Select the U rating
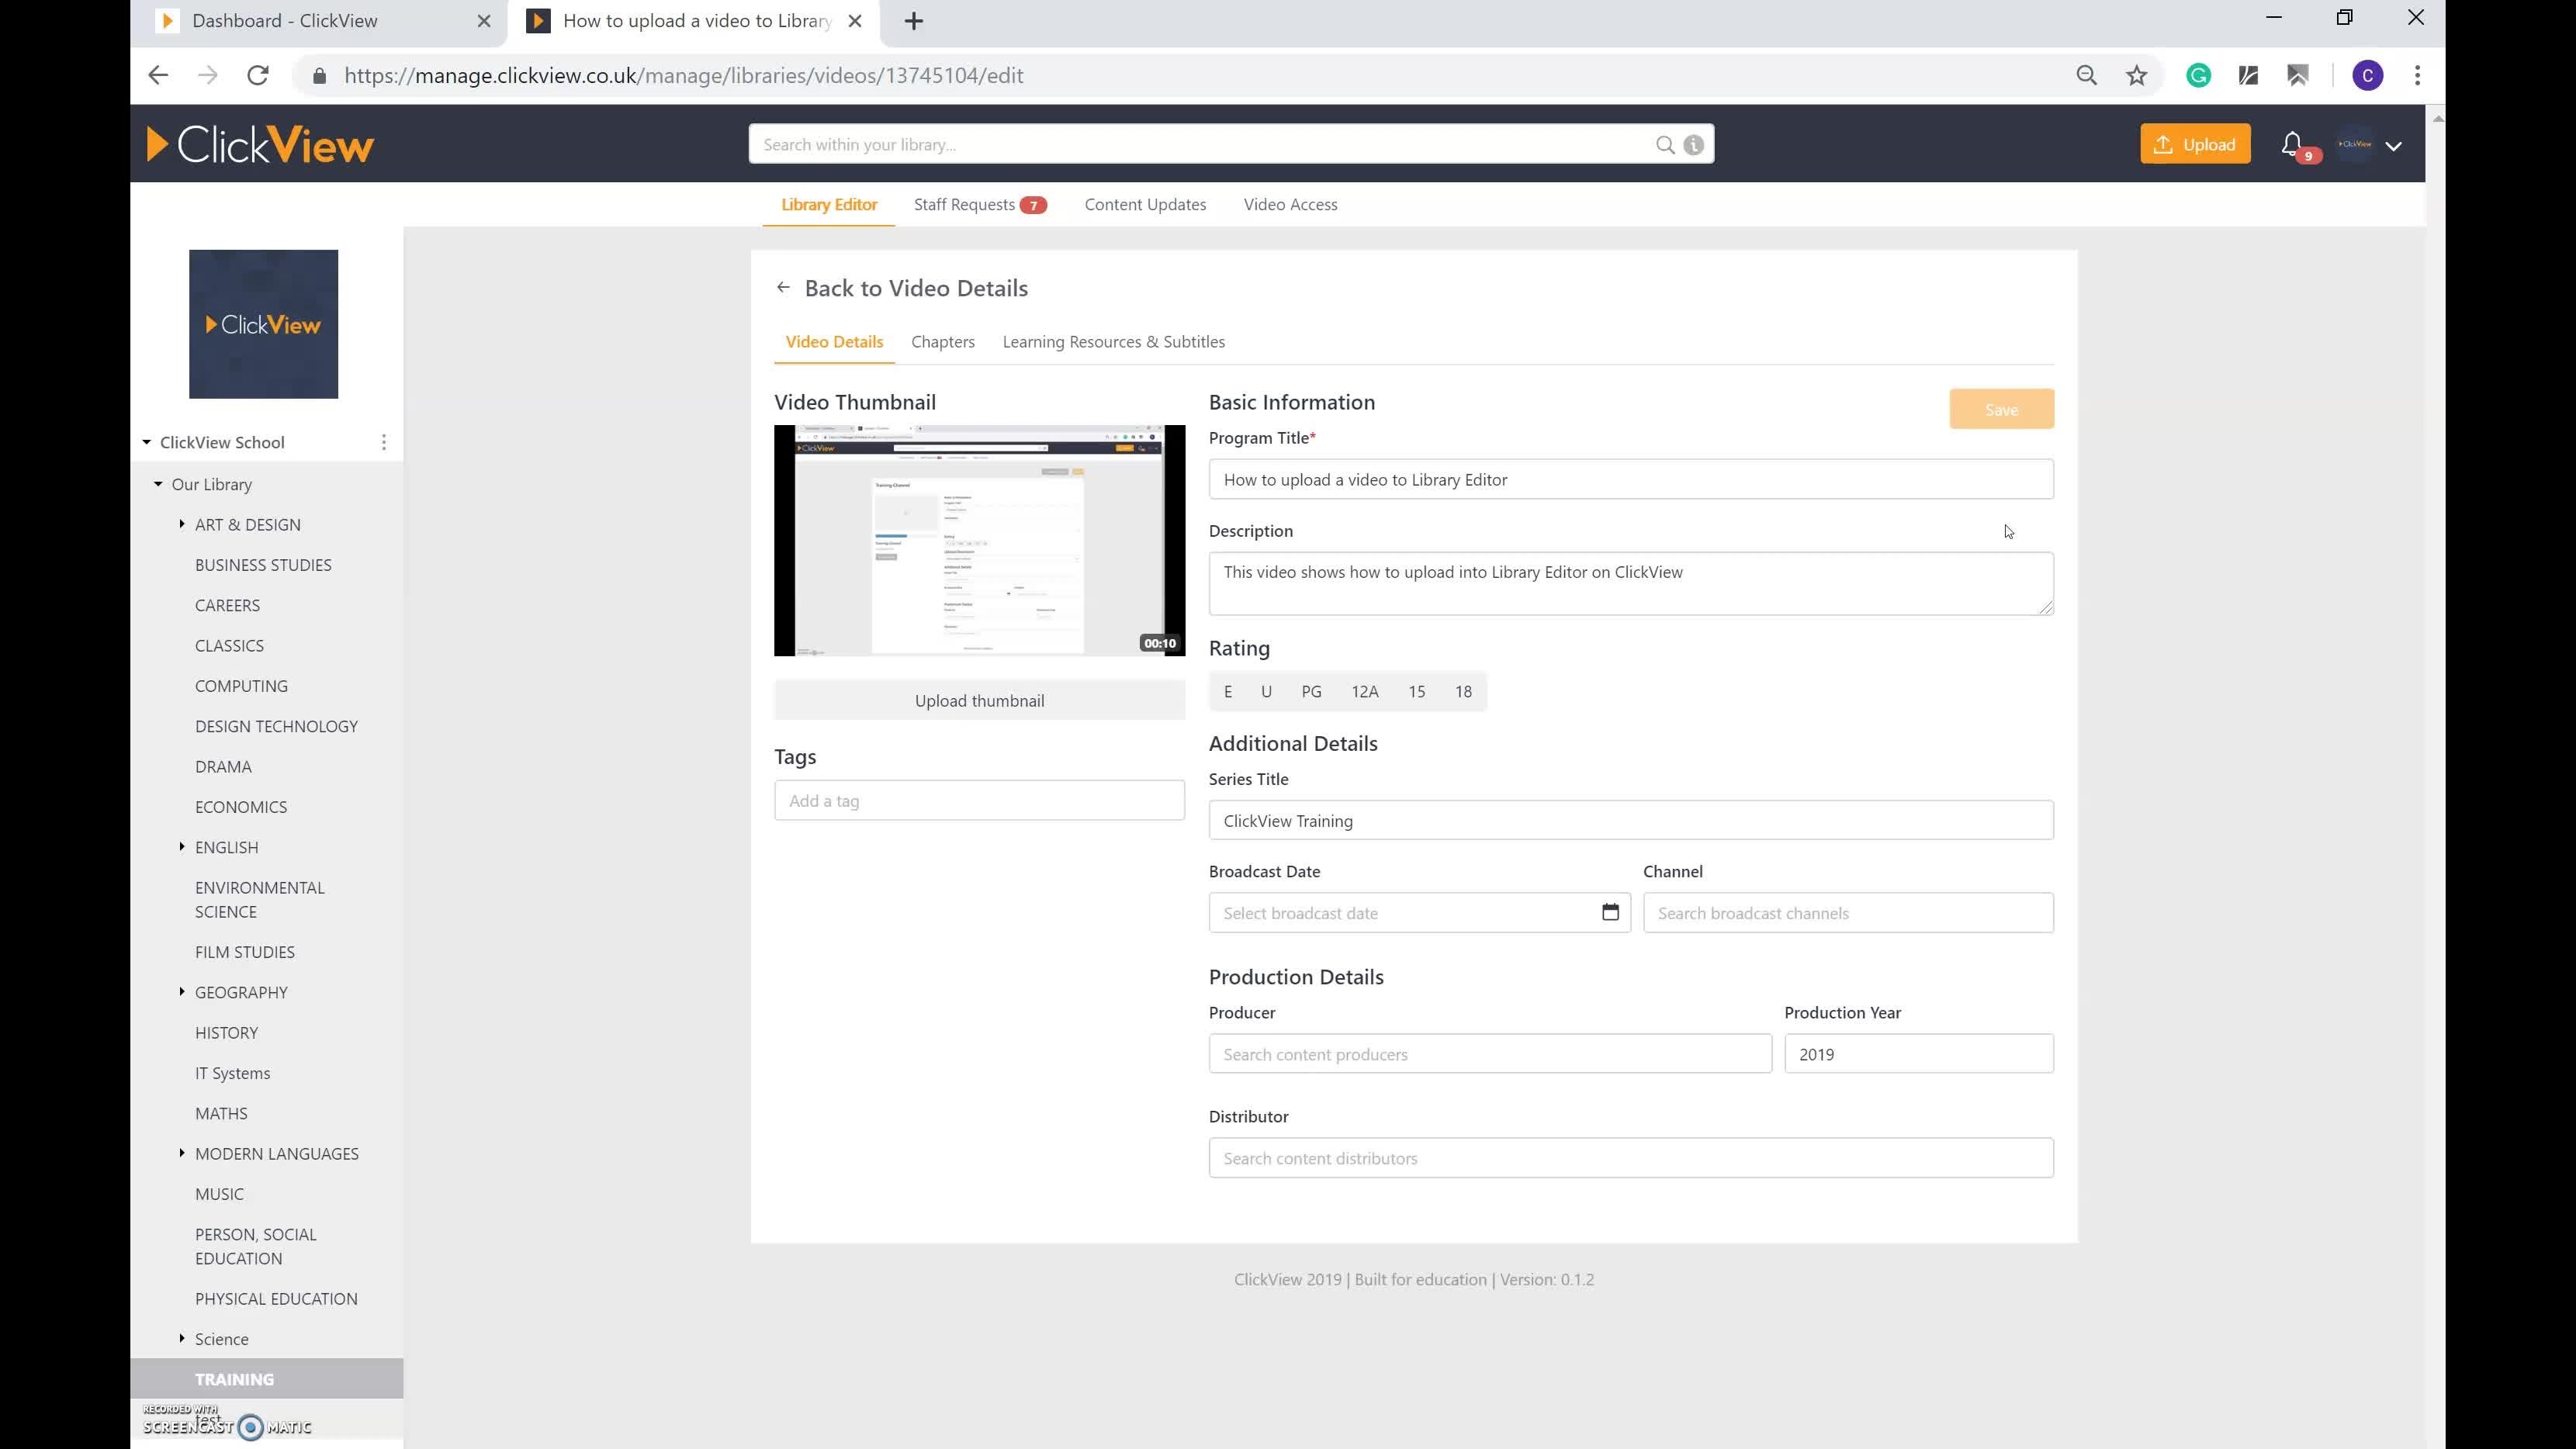2576x1449 pixels. pos(1266,691)
